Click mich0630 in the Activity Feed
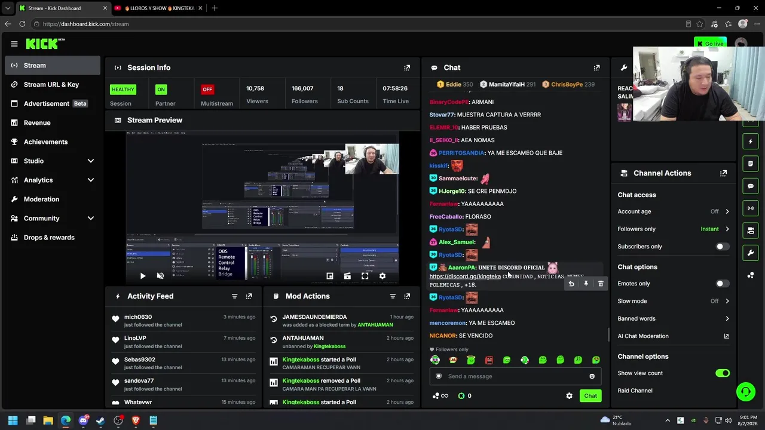The image size is (765, 430). (138, 317)
